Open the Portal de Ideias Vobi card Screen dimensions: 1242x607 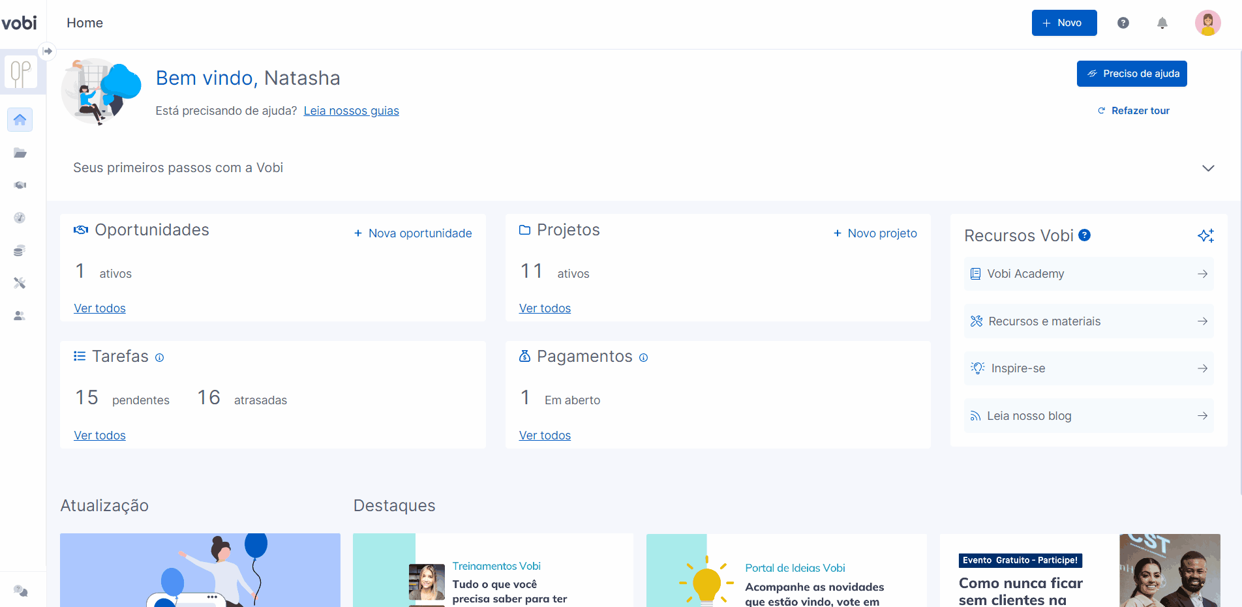click(x=787, y=570)
